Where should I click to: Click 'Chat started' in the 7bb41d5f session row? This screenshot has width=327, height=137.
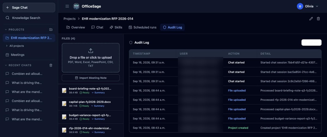pyautogui.click(x=236, y=62)
